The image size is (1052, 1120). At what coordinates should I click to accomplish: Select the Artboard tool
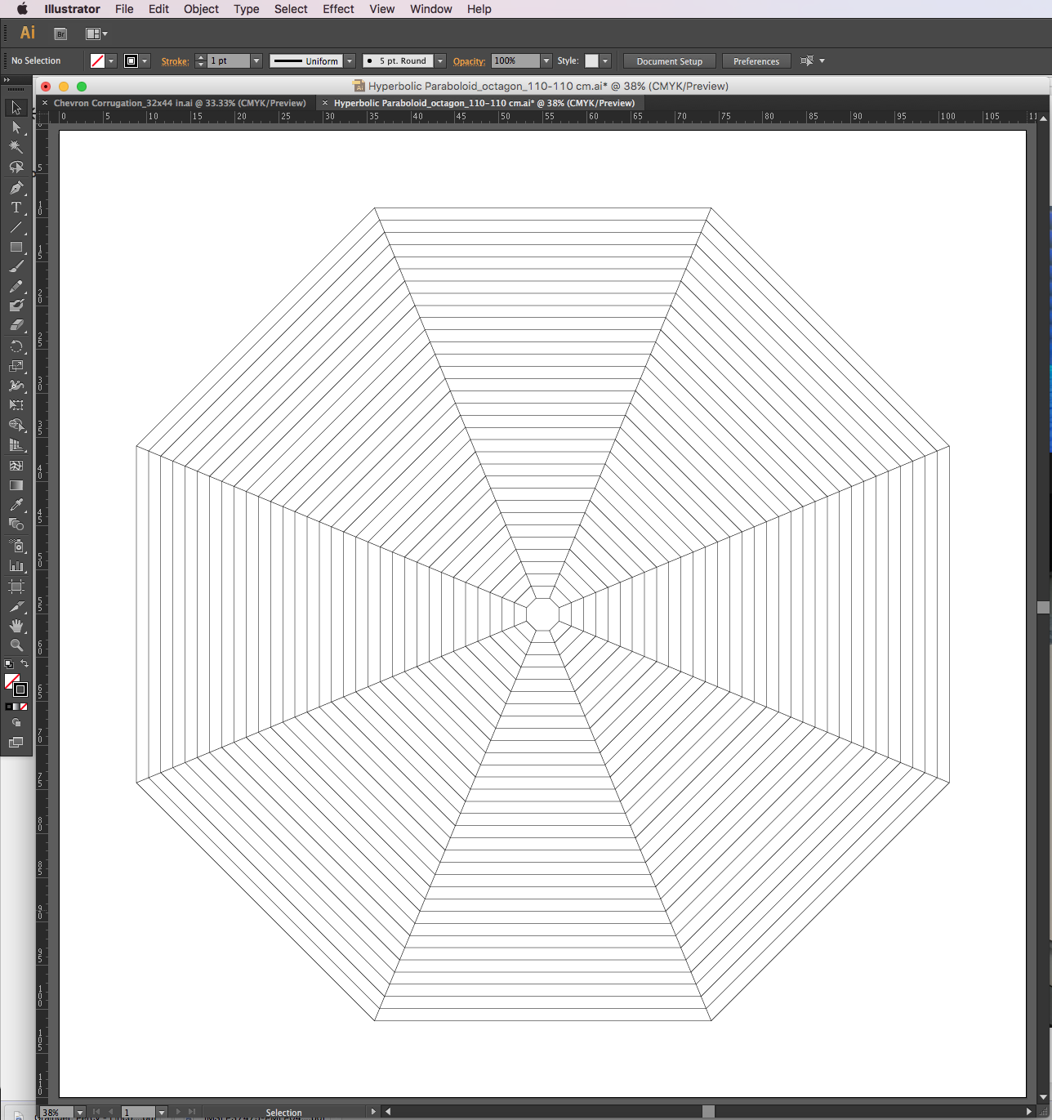pos(16,587)
